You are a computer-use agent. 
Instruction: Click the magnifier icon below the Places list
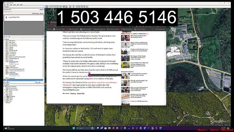click(x=5, y=82)
